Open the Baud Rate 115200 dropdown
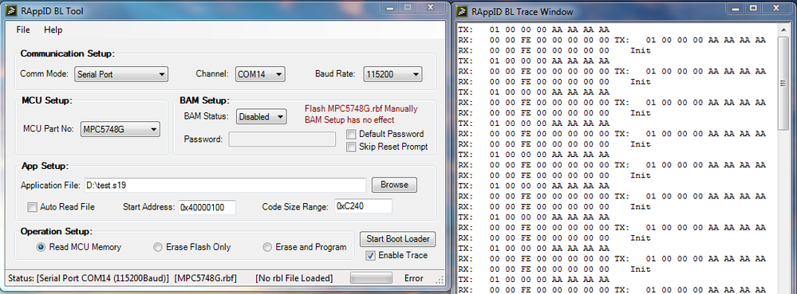 point(393,74)
